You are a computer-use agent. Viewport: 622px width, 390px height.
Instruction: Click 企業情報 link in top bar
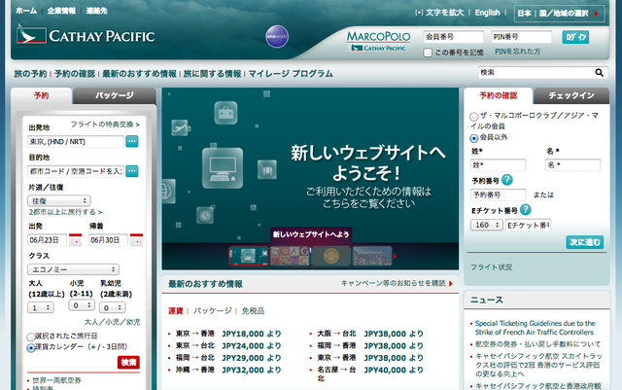point(61,11)
